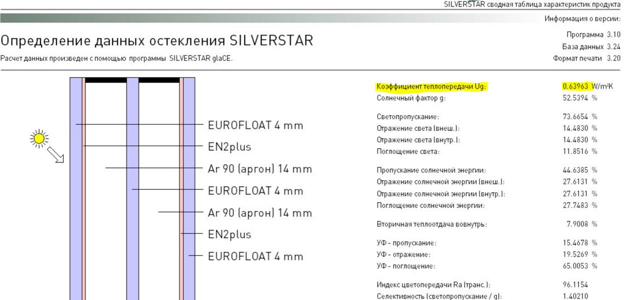Click 'УФ - пропускание' label
Screen dimensions: 630x300
click(x=406, y=243)
